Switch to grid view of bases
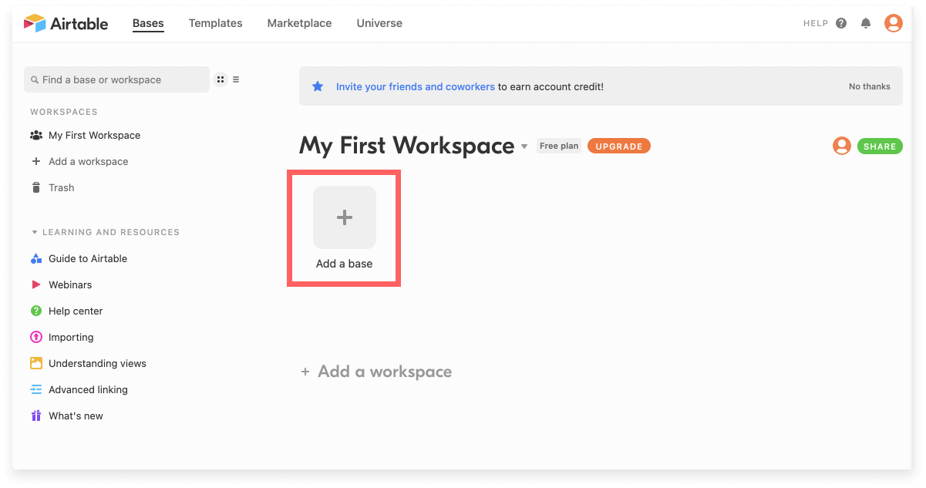This screenshot has width=926, height=488. (221, 79)
